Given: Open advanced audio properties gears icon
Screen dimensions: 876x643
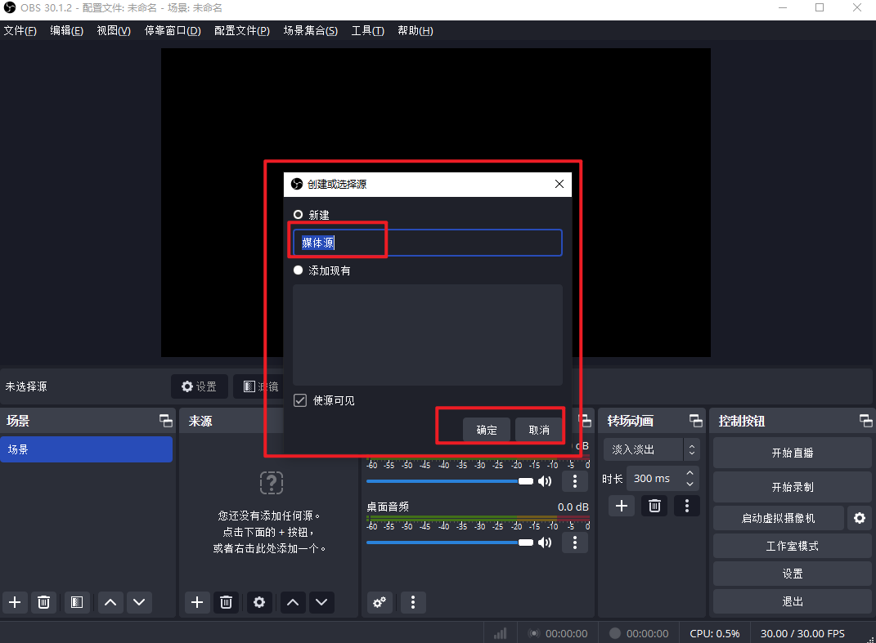Looking at the screenshot, I should 379,602.
